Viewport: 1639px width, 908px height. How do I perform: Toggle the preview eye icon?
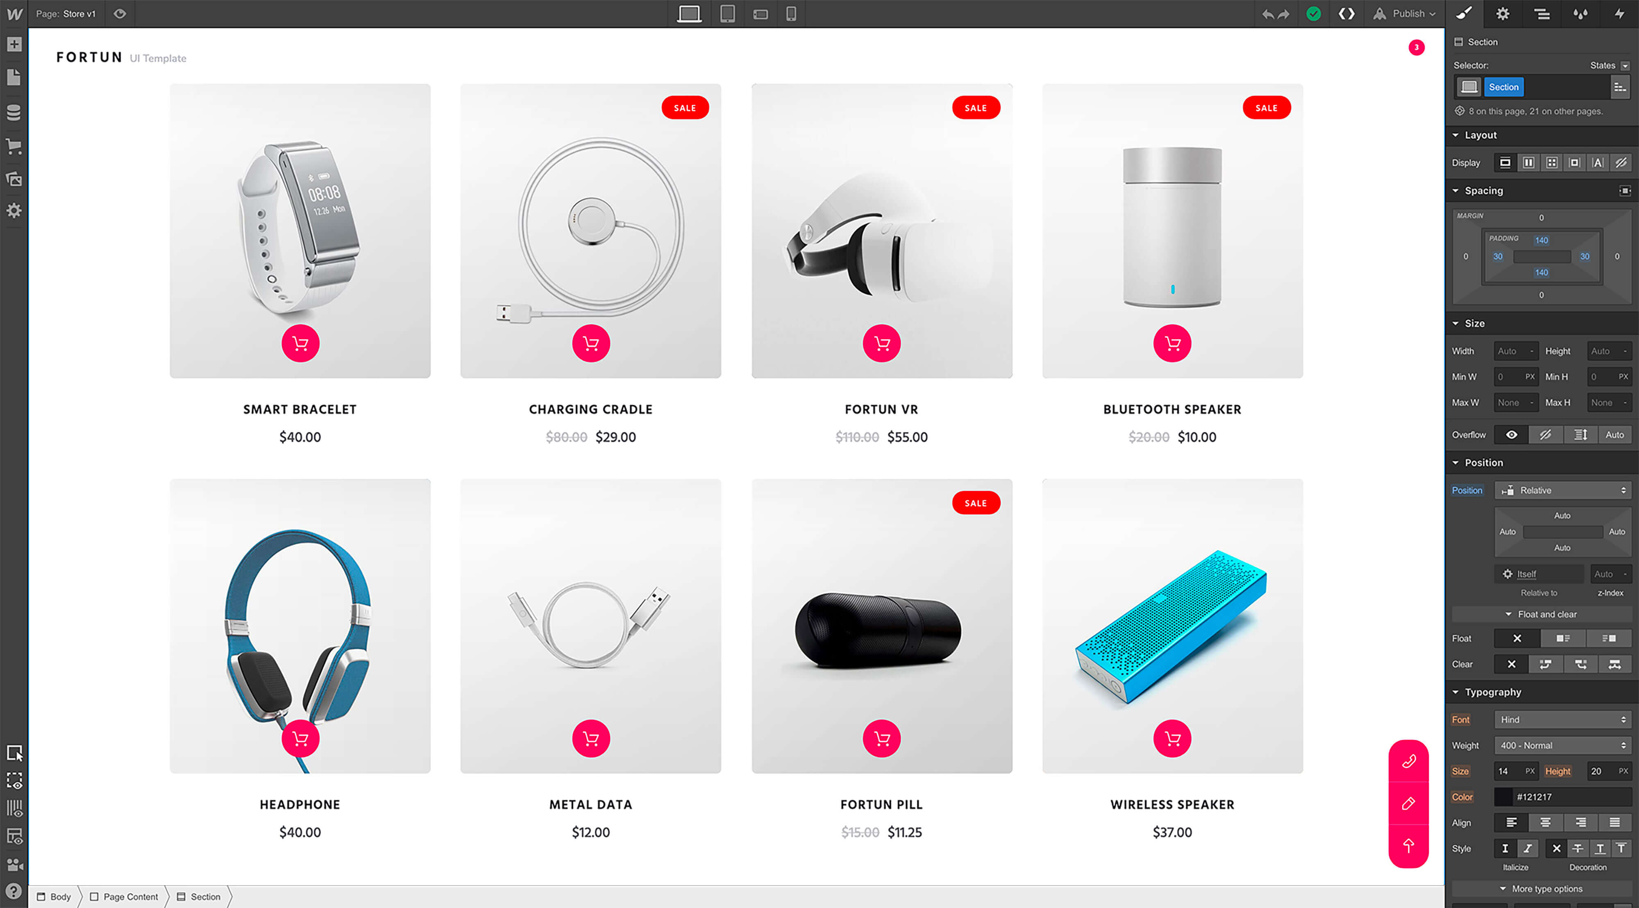(x=120, y=14)
